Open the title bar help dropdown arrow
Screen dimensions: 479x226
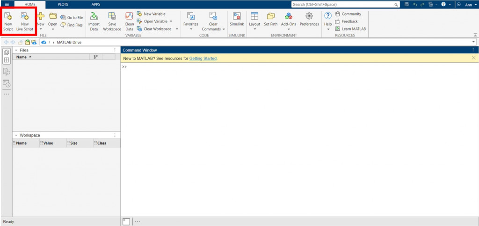[x=450, y=5]
